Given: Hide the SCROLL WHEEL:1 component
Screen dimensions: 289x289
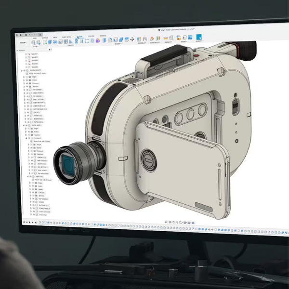Looking at the screenshot, I should click(x=34, y=208).
